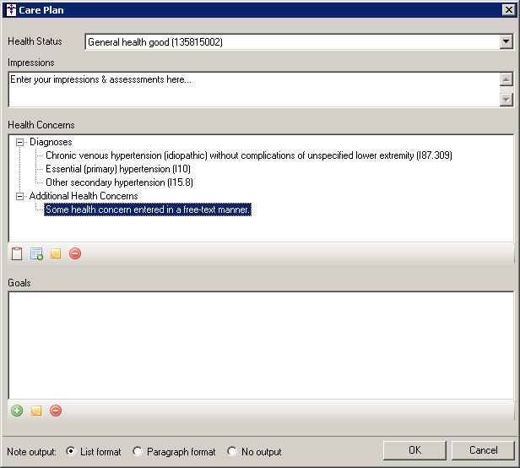Screen dimensions: 520x468
Task: Select Essential (primary) hypertension (I10) diagnosis
Action: [117, 169]
